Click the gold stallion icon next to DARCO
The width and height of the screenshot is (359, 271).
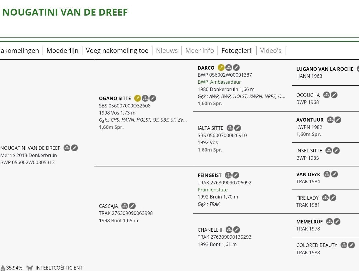221,68
